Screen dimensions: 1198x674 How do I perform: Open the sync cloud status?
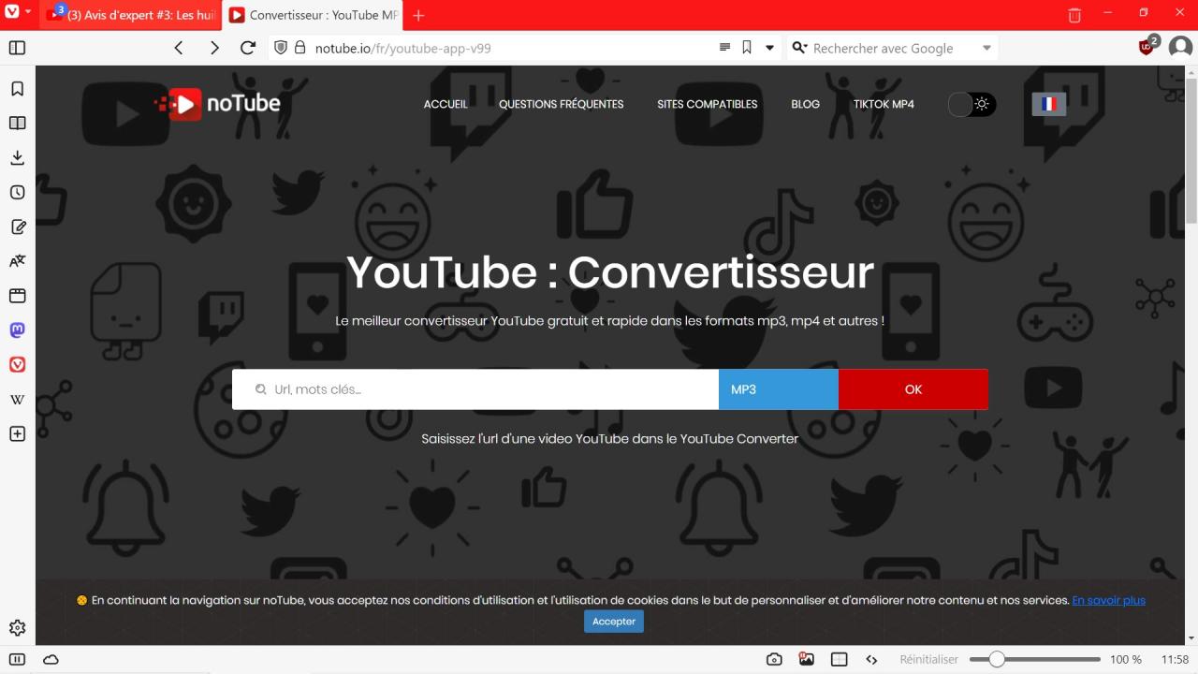tap(51, 660)
